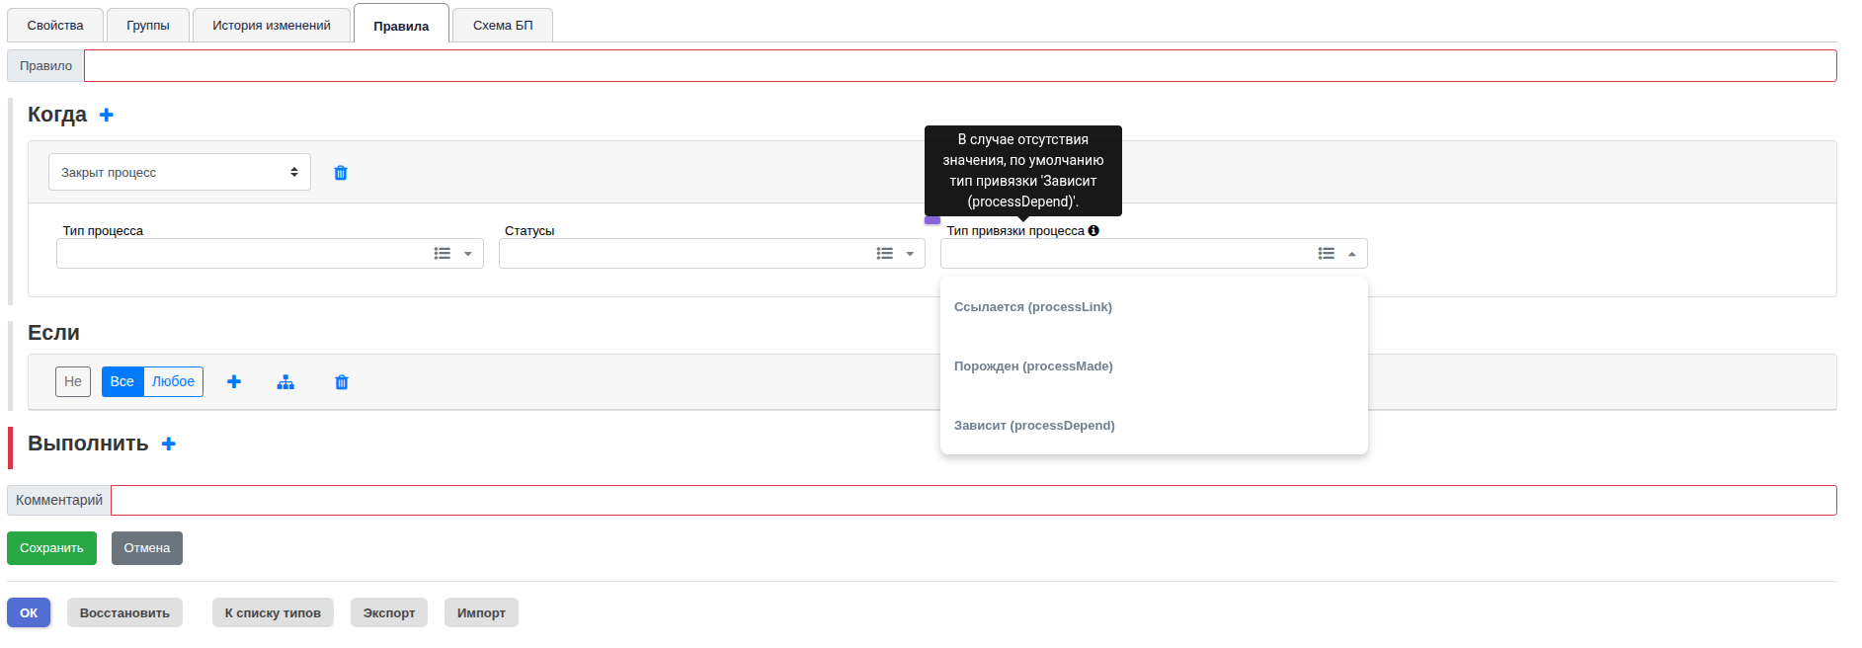1862x648 pixels.
Task: Click the Экспорт button
Action: (x=389, y=612)
